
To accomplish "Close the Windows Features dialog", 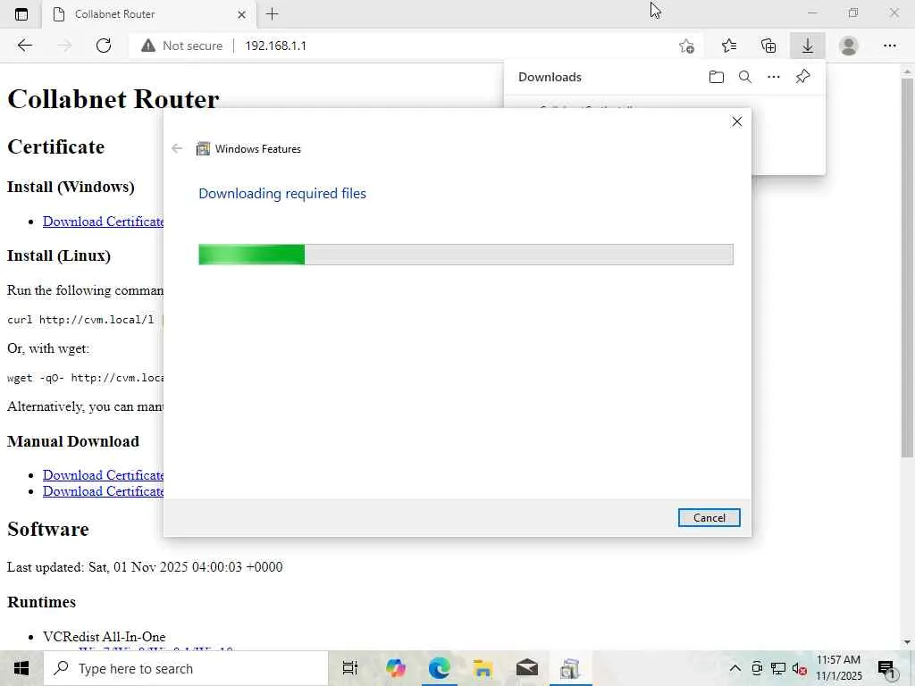I will 737,121.
